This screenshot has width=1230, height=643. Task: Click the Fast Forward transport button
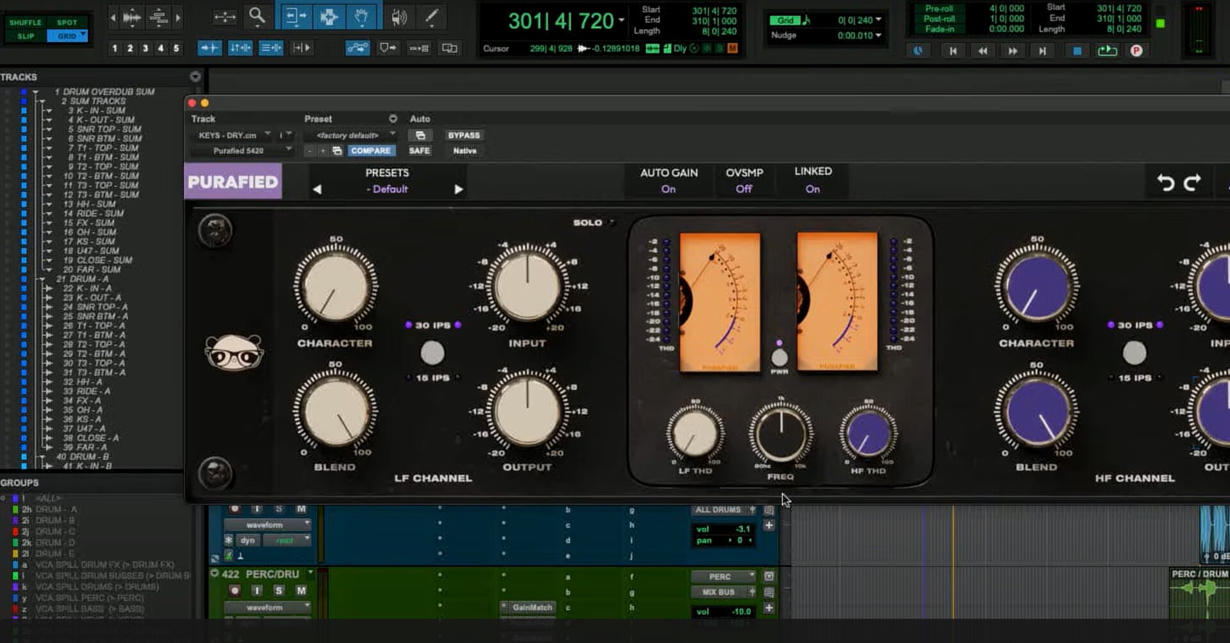1012,51
